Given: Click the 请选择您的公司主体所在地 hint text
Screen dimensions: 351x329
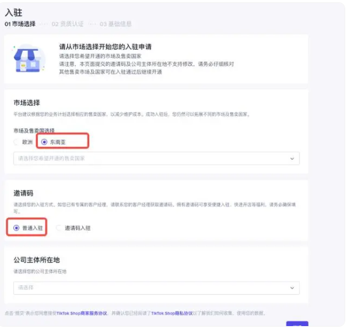Looking at the screenshot, I should [x=40, y=271].
